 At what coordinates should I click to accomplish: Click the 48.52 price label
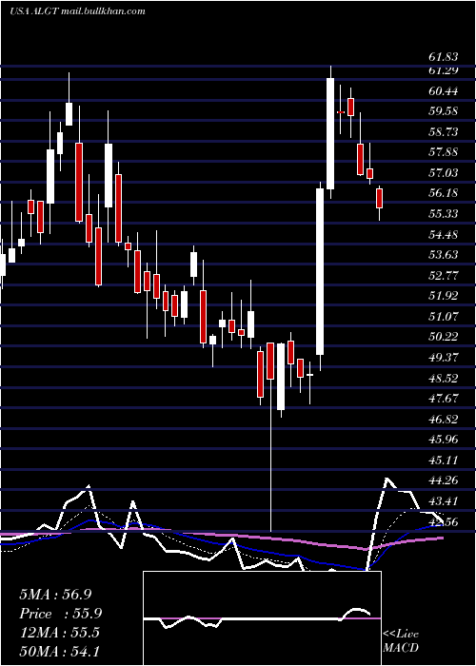point(444,378)
